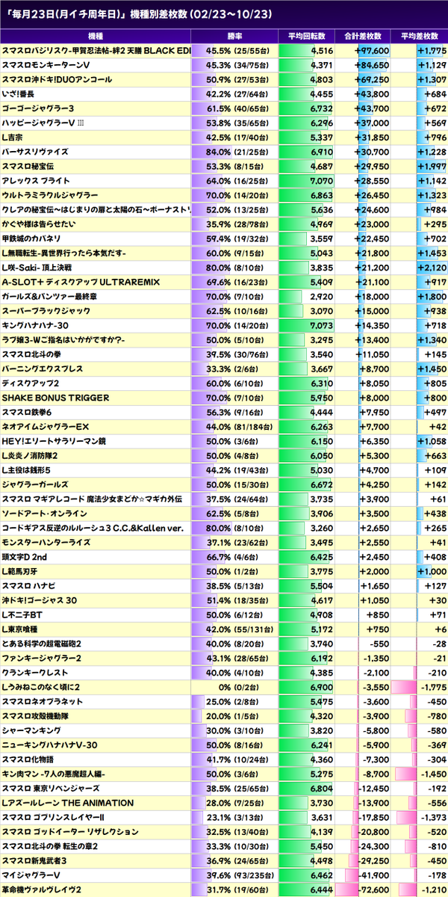Select the ソードアート・オンライン machine name
The image size is (448, 897).
pyautogui.click(x=46, y=514)
